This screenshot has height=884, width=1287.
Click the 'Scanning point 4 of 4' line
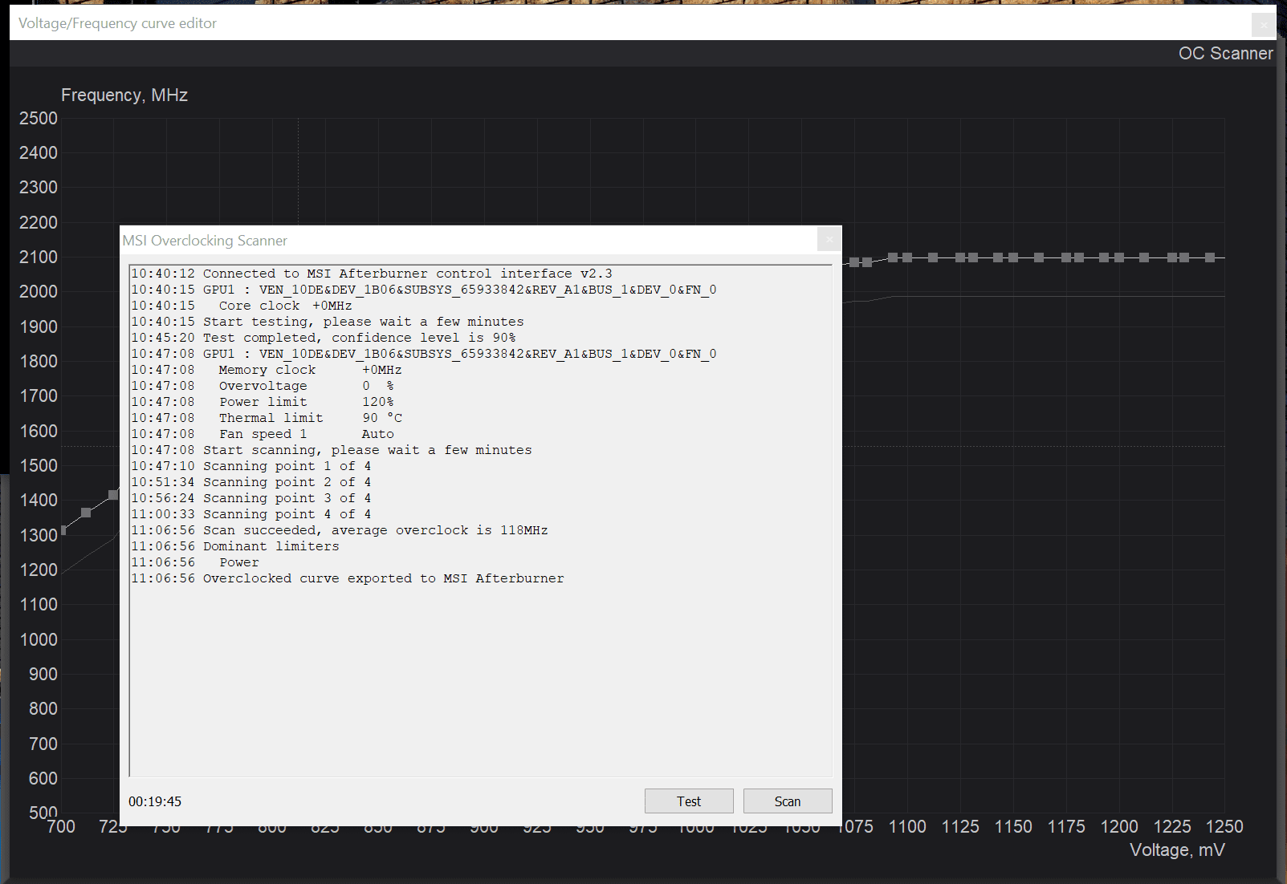pyautogui.click(x=251, y=514)
